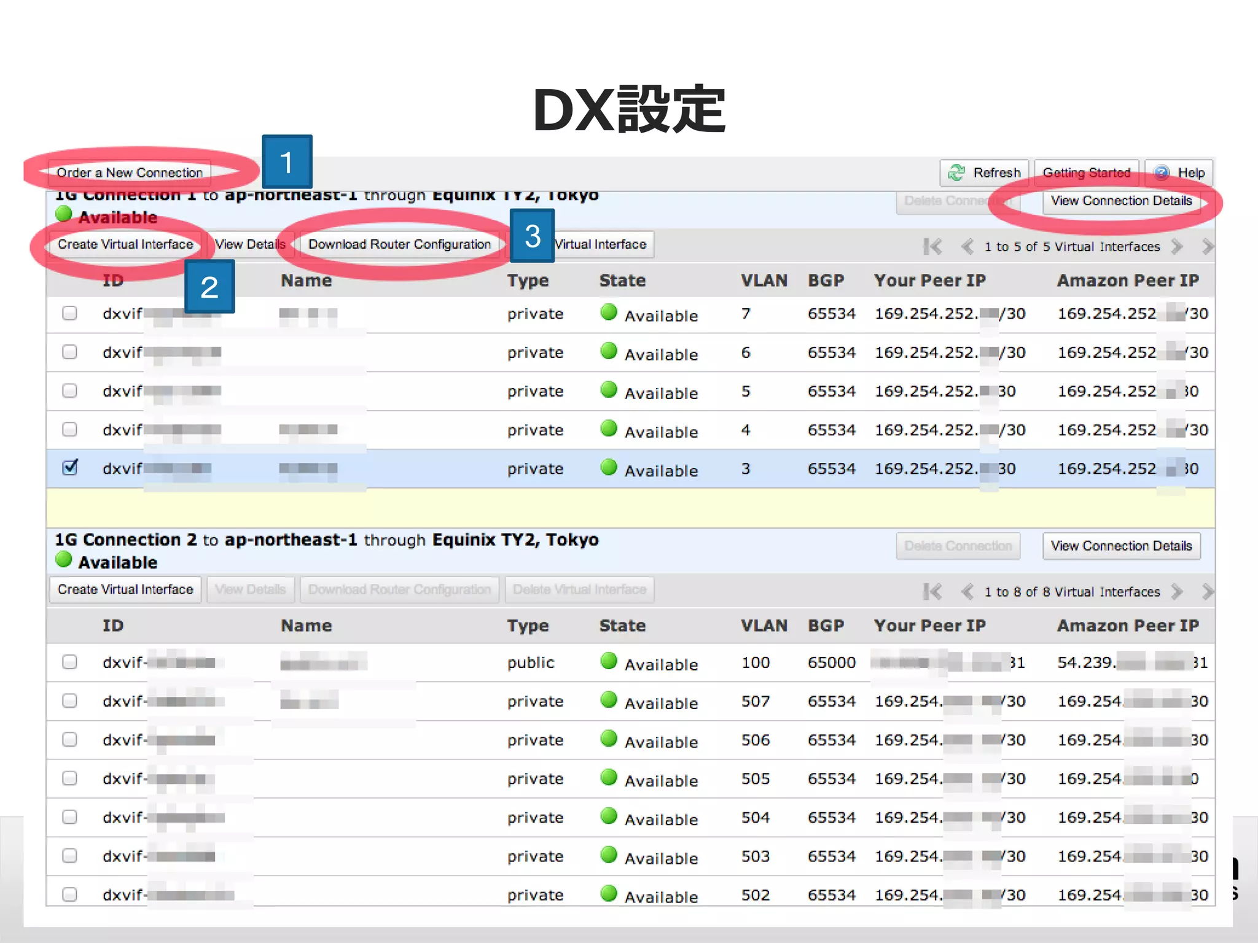View Connection Details for Connection 2
Viewport: 1258px width, 943px height.
coord(1121,546)
